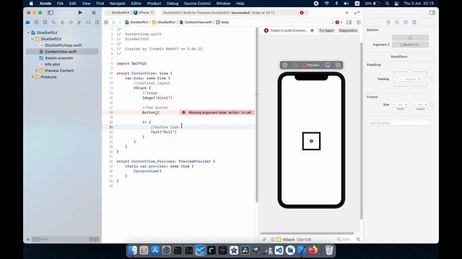The image size is (462, 259).
Task: Open the related items grid icon
Action: (x=106, y=22)
